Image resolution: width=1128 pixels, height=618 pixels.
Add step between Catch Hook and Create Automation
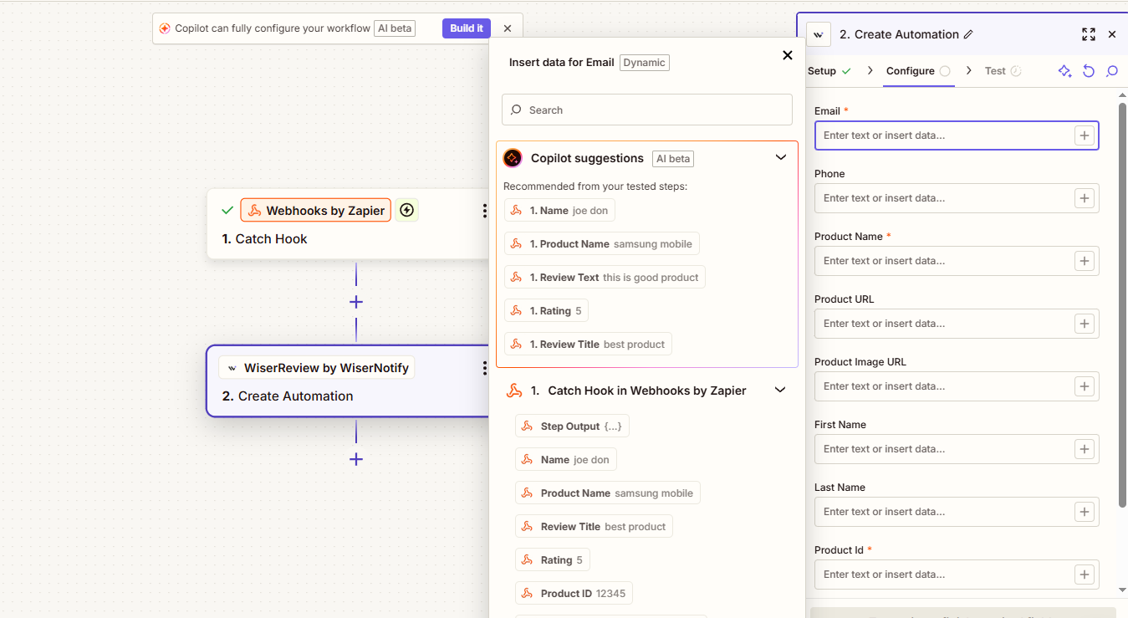click(x=356, y=302)
